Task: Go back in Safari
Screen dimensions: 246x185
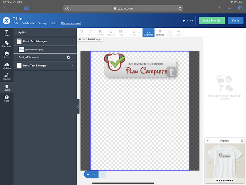Action: pyautogui.click(x=5, y=9)
